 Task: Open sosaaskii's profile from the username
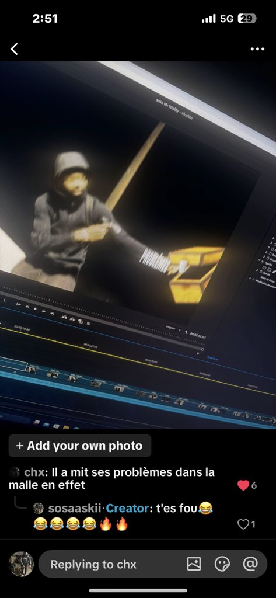tap(75, 509)
